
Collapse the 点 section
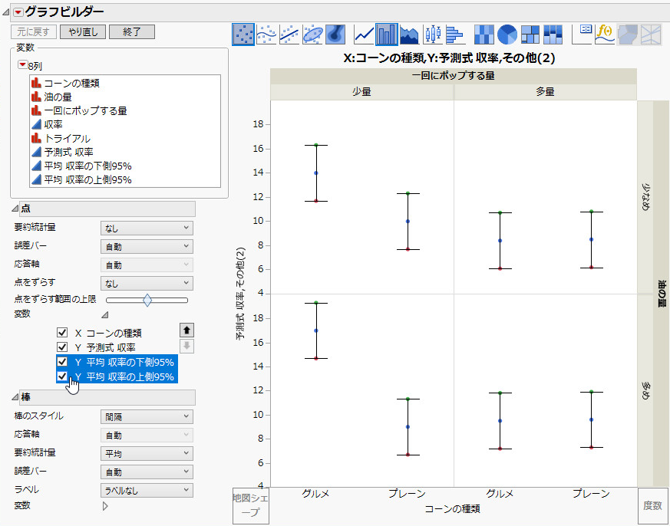click(x=15, y=209)
